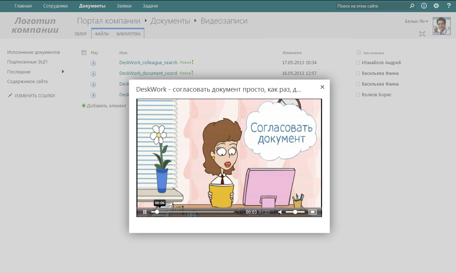The width and height of the screenshot is (456, 273).
Task: Click the date 16.05.2013 12:57
Action: 299,73
